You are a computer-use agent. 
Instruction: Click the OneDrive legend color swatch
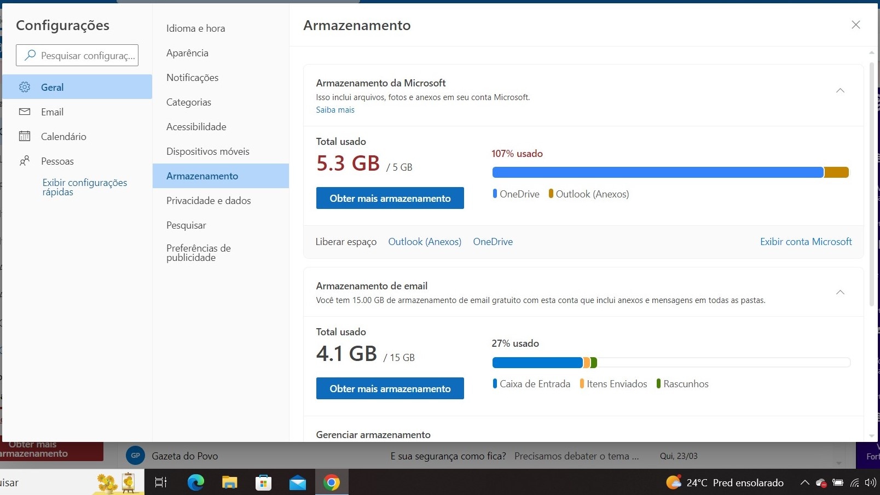click(495, 194)
